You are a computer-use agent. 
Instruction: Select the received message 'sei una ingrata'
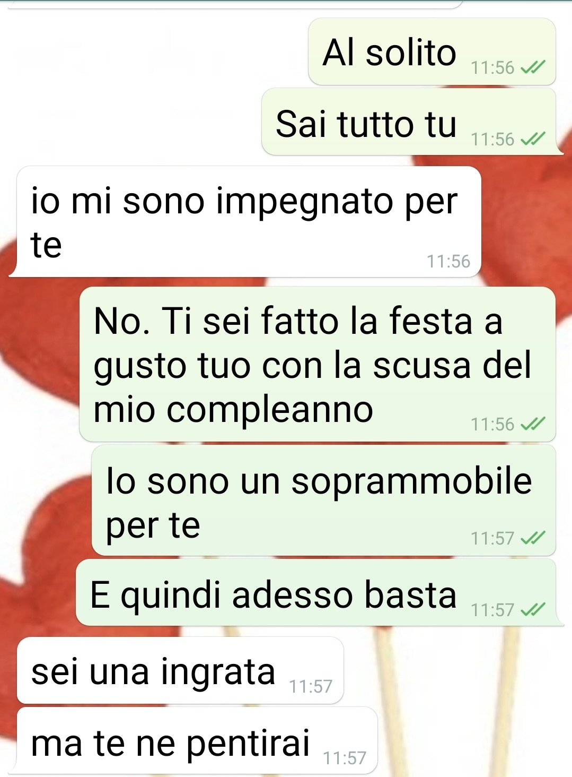180,670
